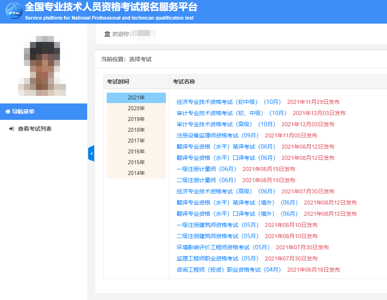Select the 2021年 year tab
Screen dimensions: 387x300
click(x=136, y=98)
